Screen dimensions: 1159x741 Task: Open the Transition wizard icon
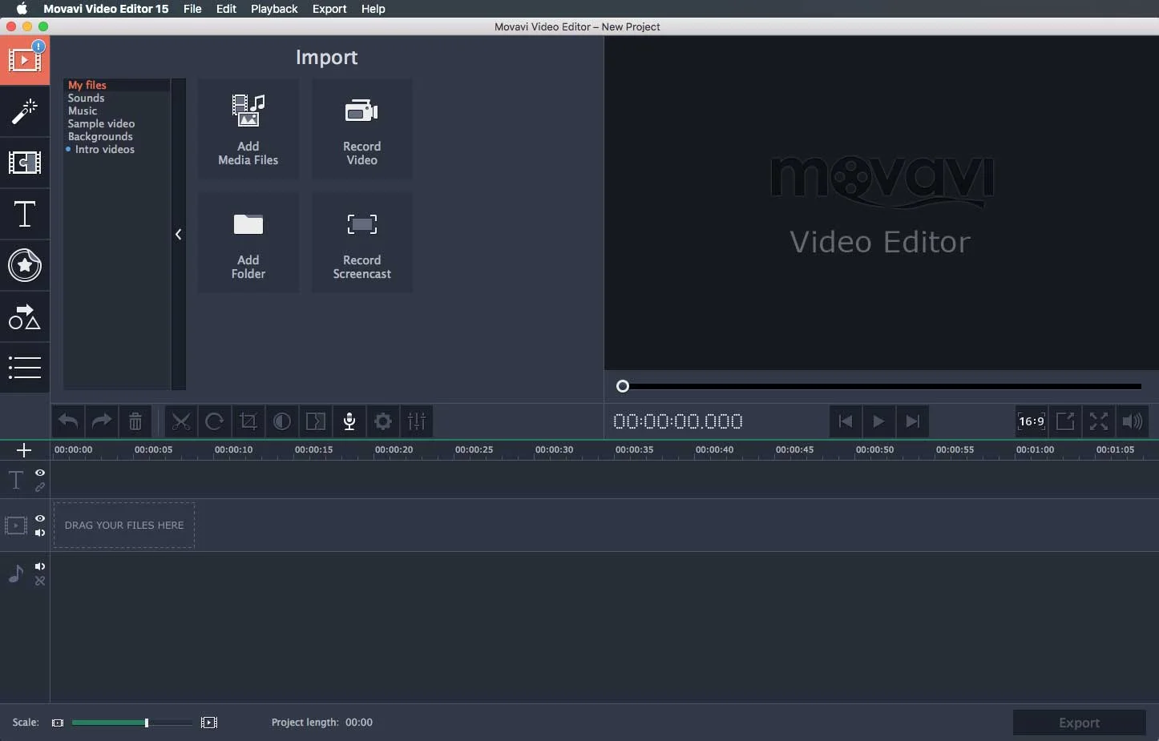(x=316, y=421)
